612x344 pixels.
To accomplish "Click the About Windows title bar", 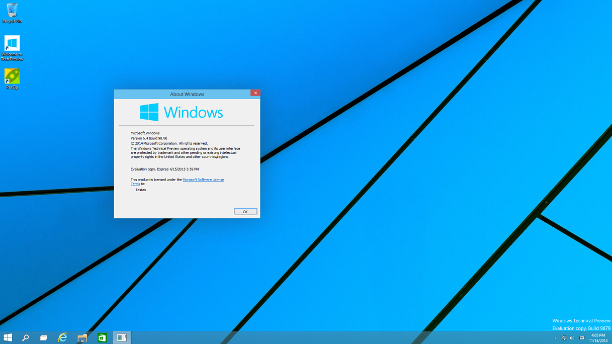I will click(187, 94).
